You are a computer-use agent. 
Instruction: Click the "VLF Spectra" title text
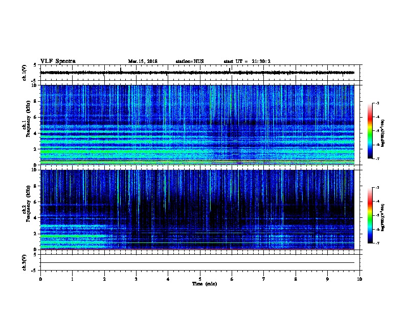point(58,61)
